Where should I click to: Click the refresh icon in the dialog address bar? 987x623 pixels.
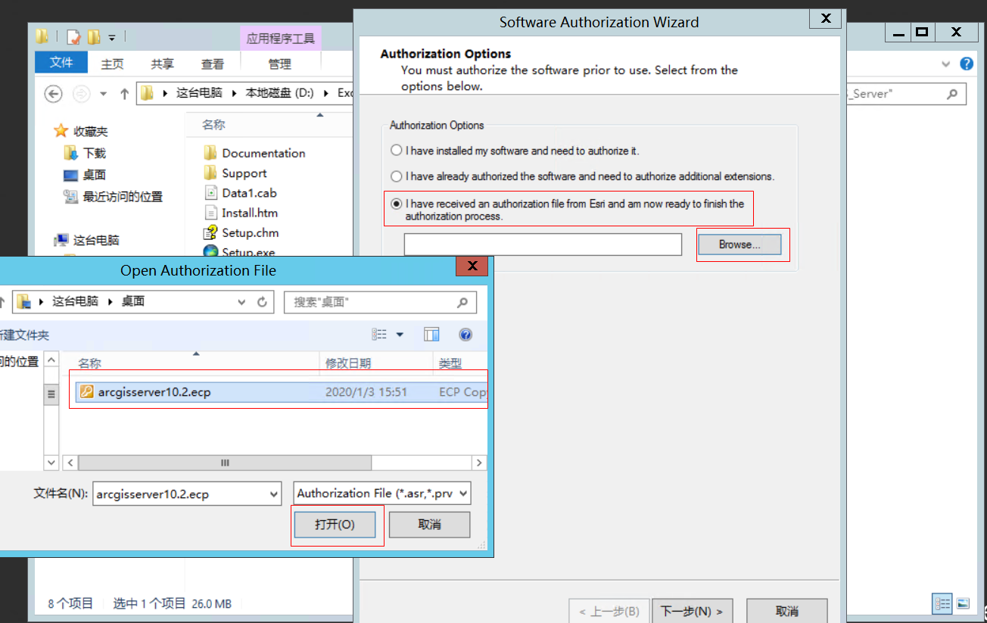click(x=262, y=302)
